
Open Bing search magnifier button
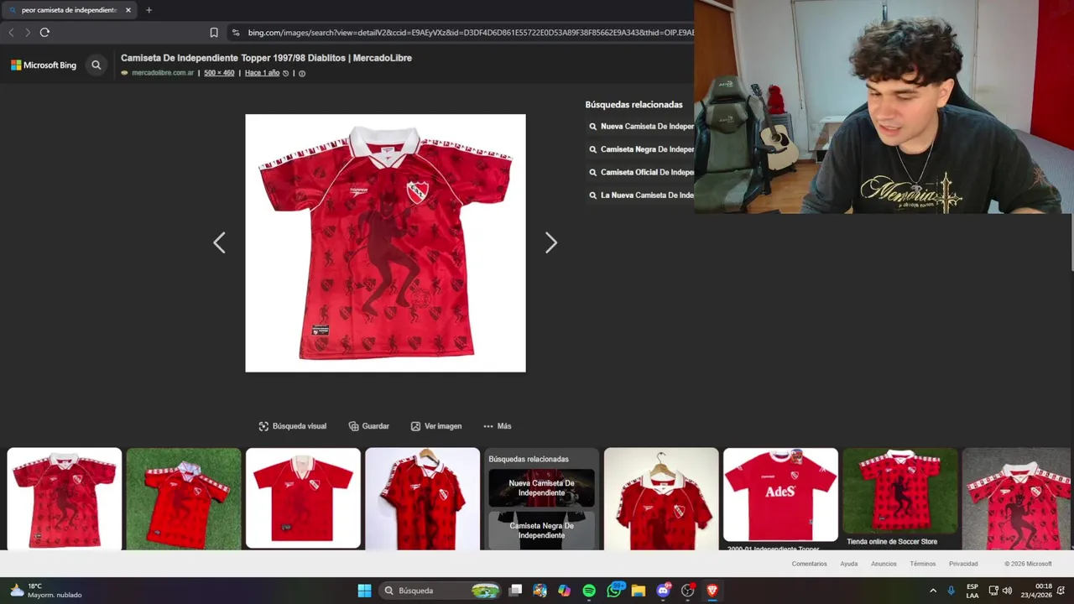[x=96, y=65]
